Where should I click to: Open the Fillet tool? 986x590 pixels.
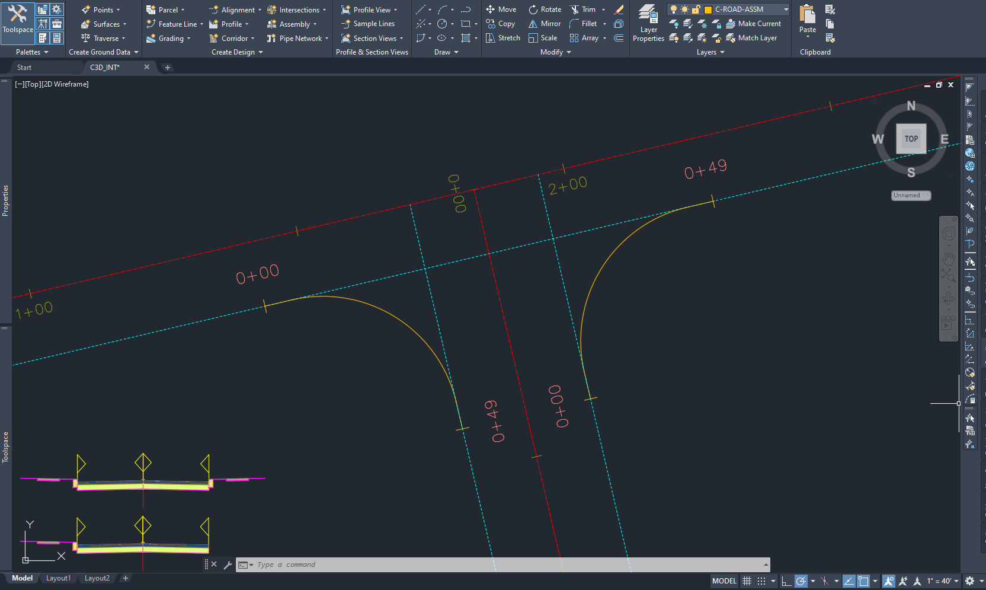(x=583, y=24)
